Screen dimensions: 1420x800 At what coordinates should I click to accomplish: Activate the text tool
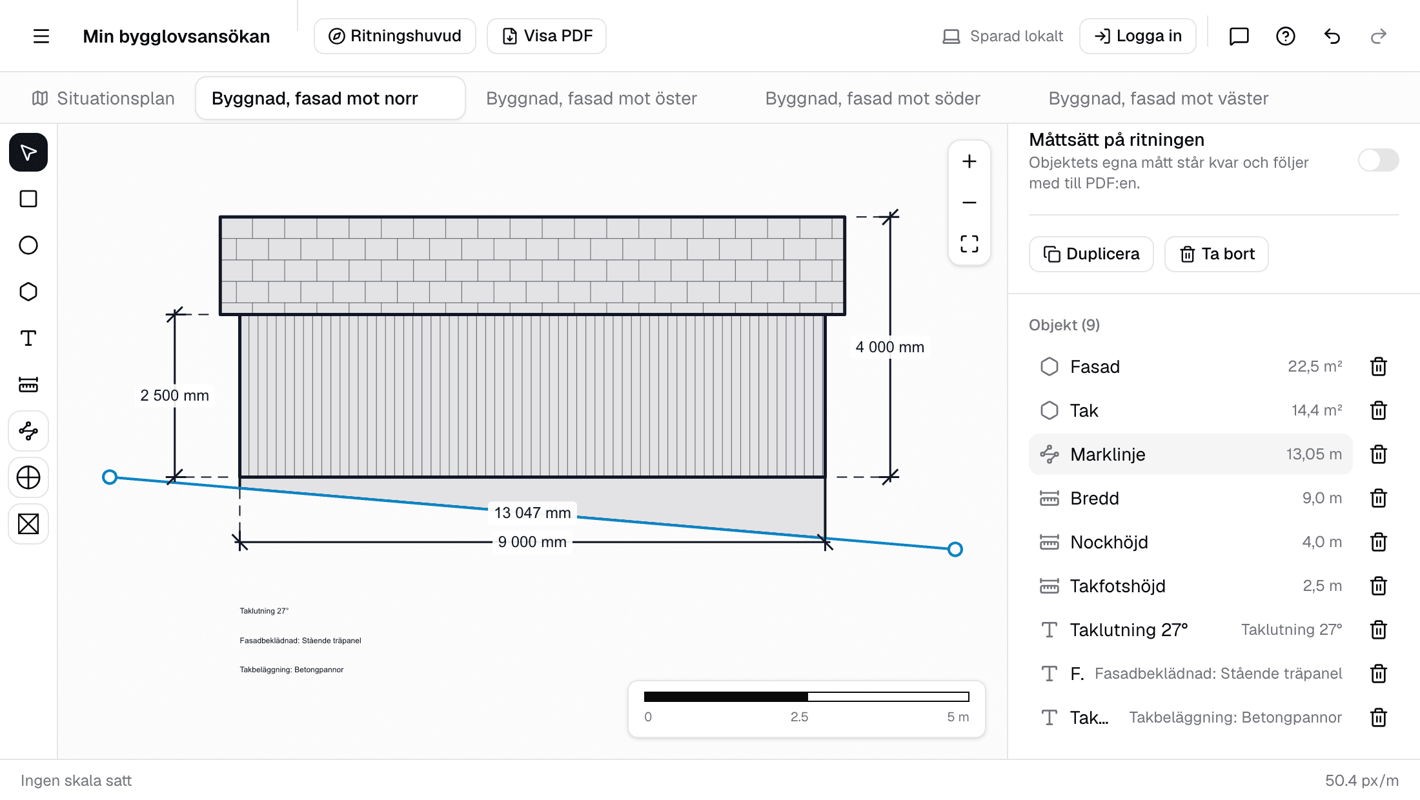pyautogui.click(x=28, y=338)
